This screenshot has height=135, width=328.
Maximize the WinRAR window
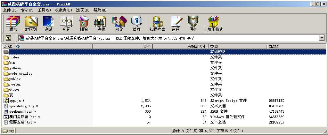point(318,4)
